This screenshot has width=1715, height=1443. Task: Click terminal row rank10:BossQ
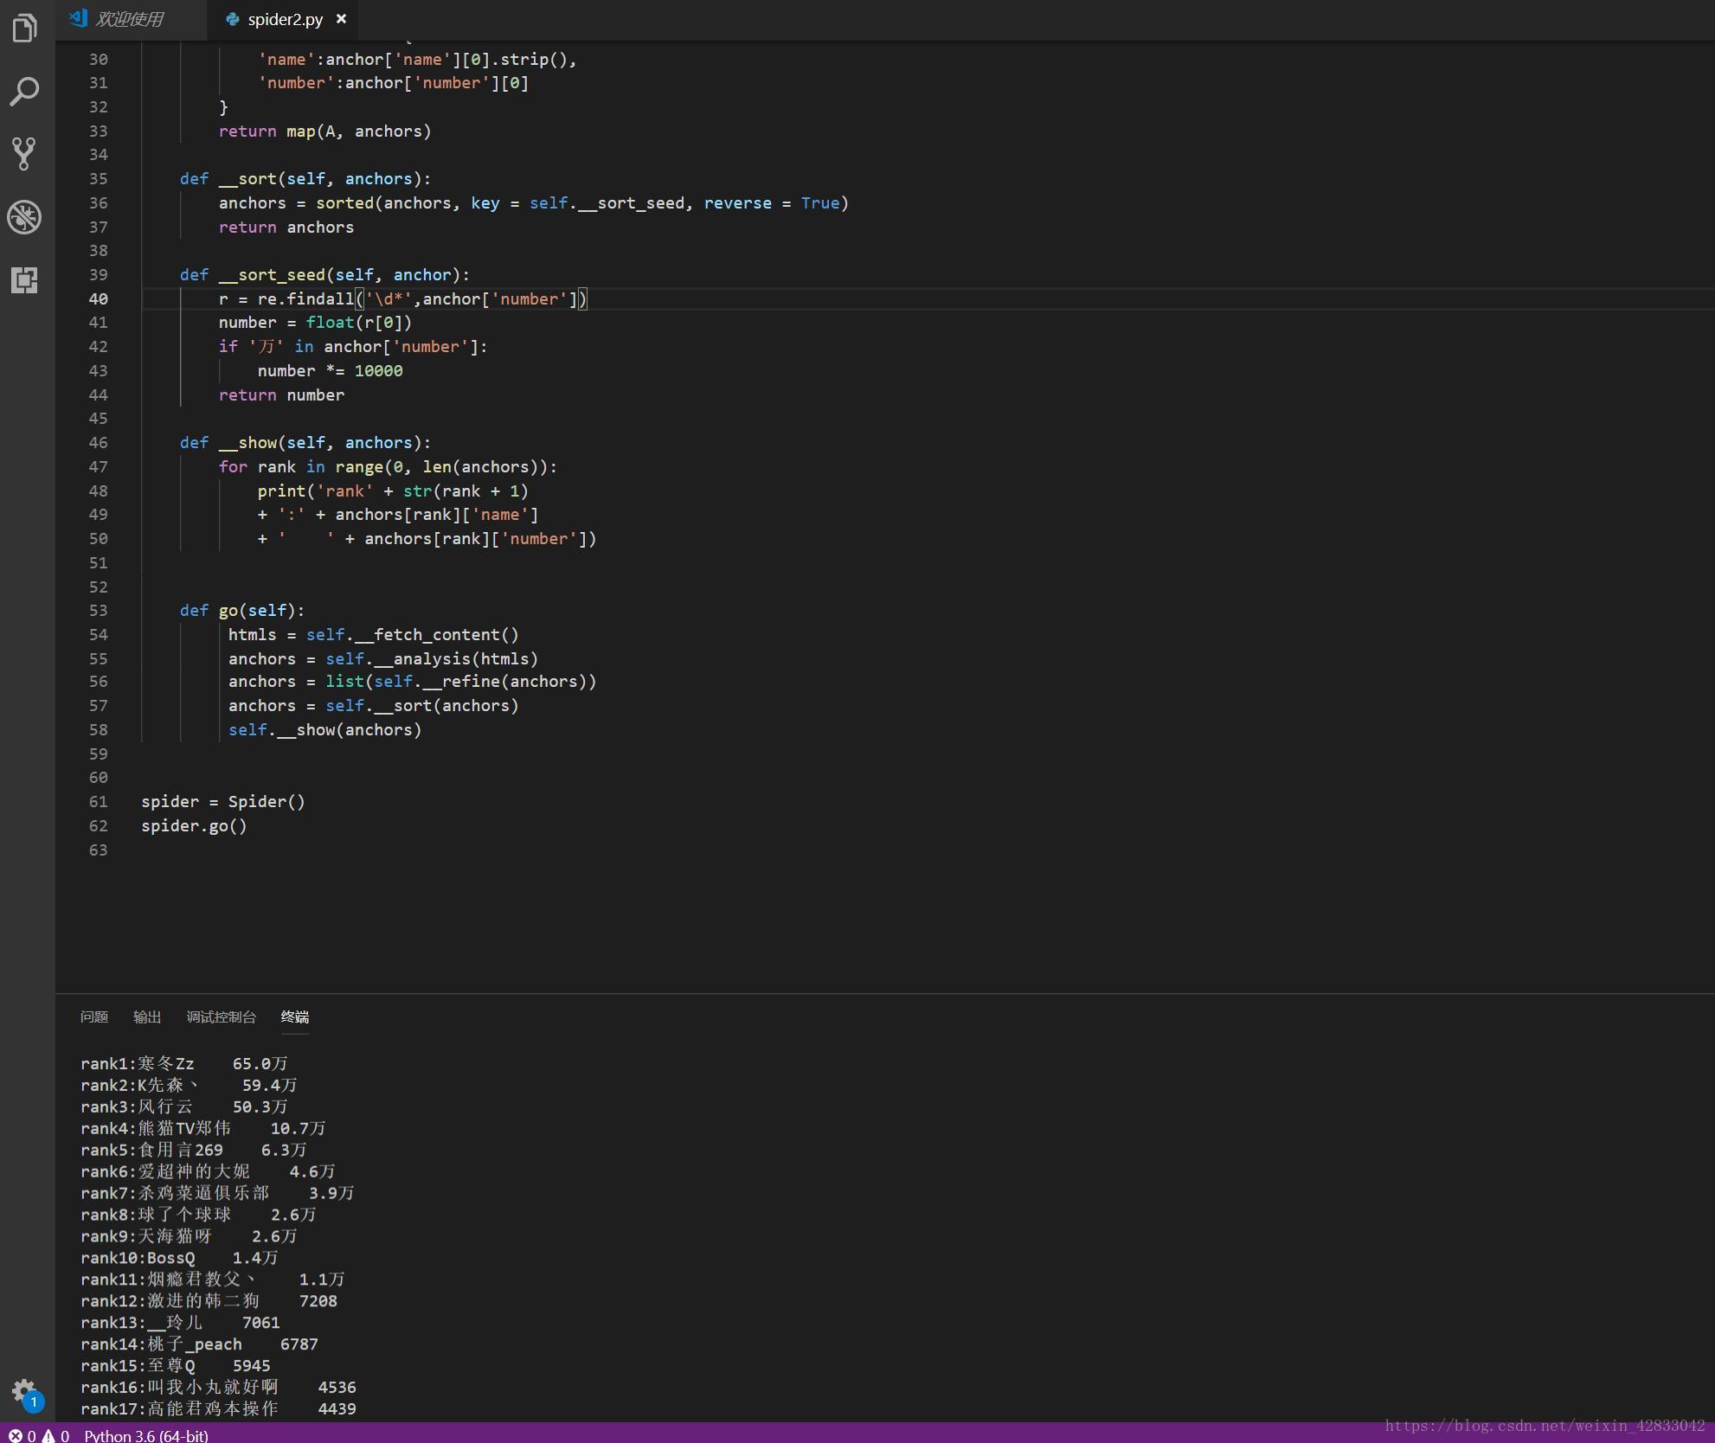click(x=179, y=1258)
